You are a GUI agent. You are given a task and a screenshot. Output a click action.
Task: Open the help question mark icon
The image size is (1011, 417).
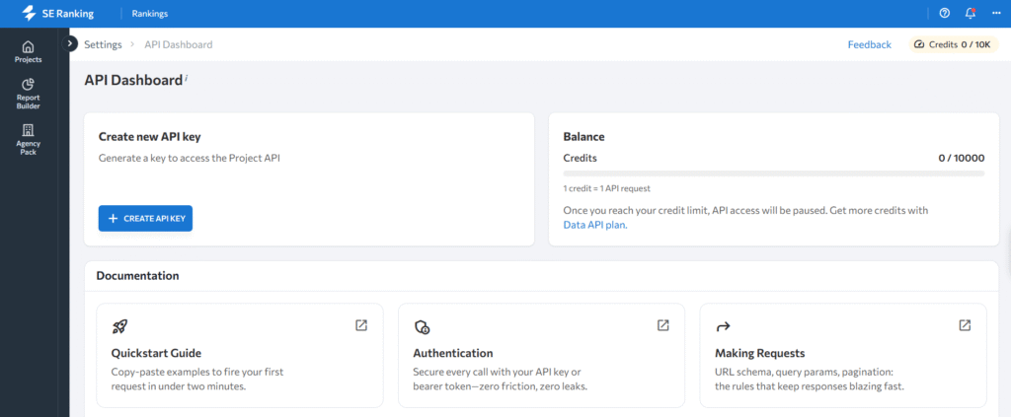[944, 14]
